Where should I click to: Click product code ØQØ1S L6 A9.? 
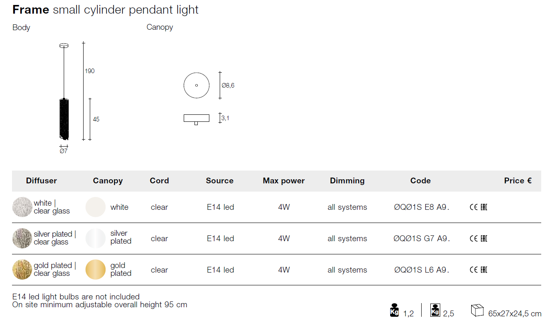coord(422,270)
